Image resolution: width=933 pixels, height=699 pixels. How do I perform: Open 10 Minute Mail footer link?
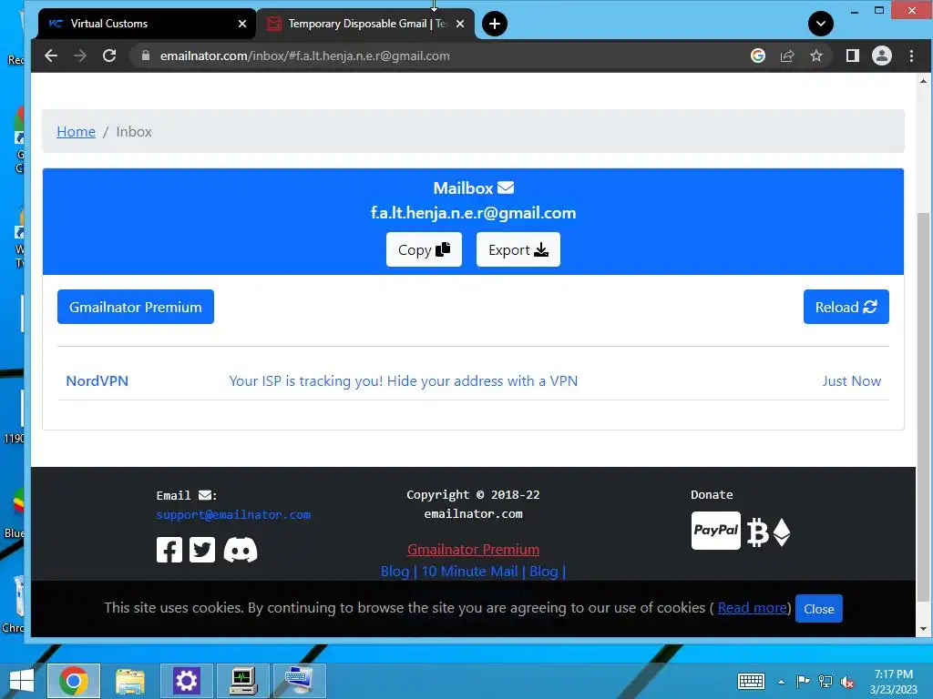point(469,572)
